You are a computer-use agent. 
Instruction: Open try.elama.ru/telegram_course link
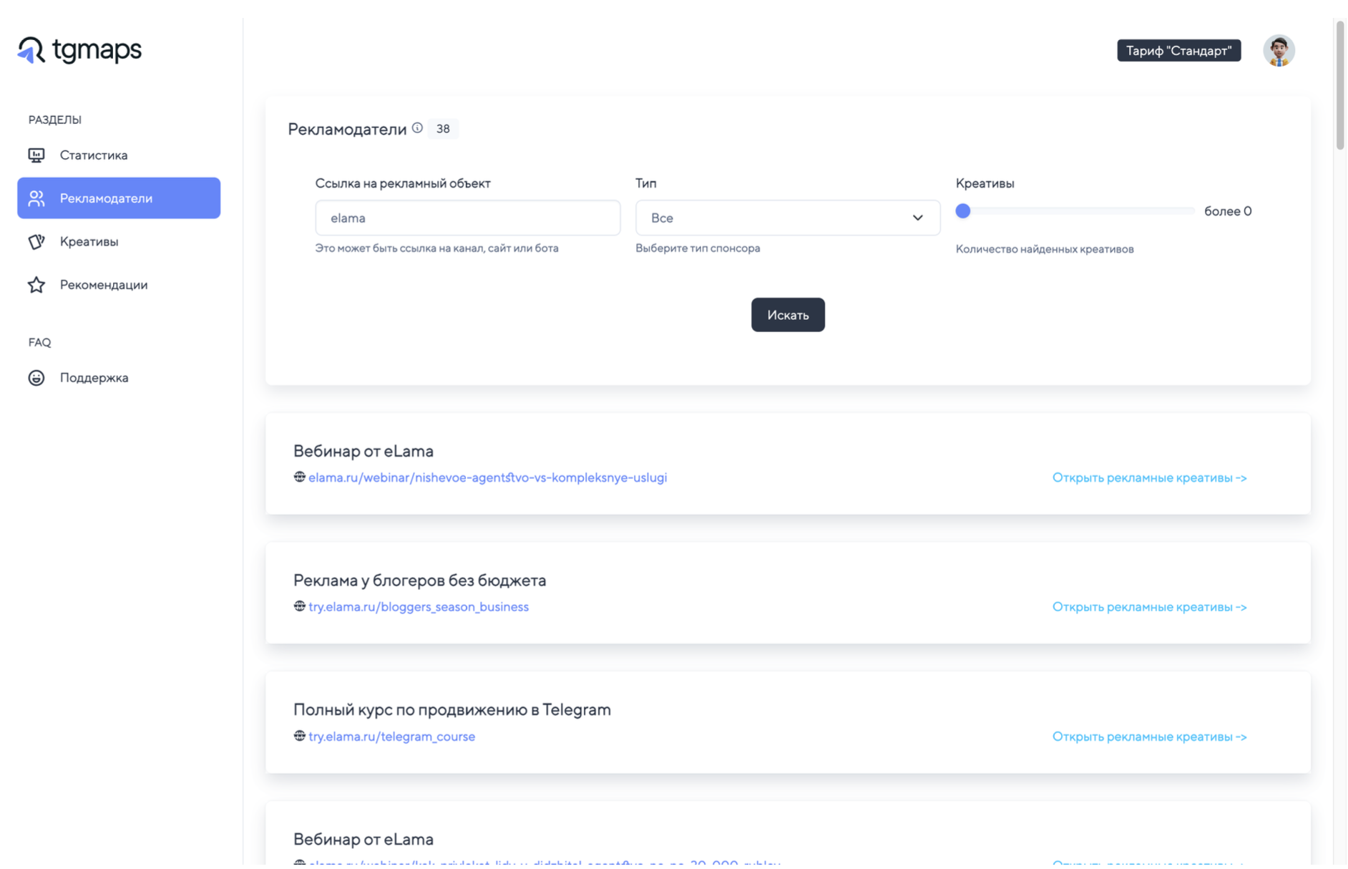(x=391, y=737)
